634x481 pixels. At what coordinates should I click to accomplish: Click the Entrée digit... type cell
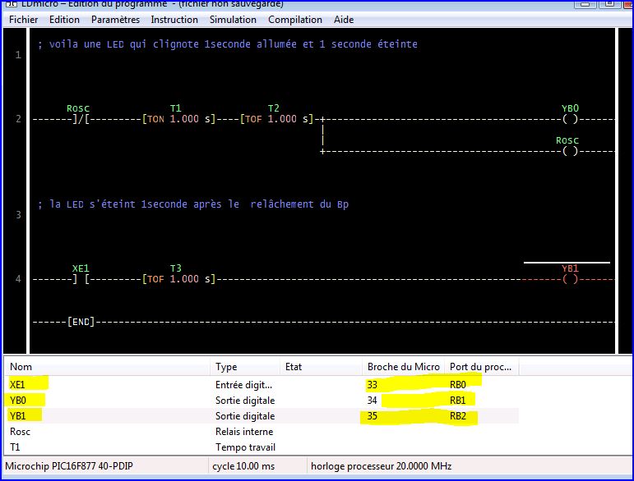click(244, 385)
